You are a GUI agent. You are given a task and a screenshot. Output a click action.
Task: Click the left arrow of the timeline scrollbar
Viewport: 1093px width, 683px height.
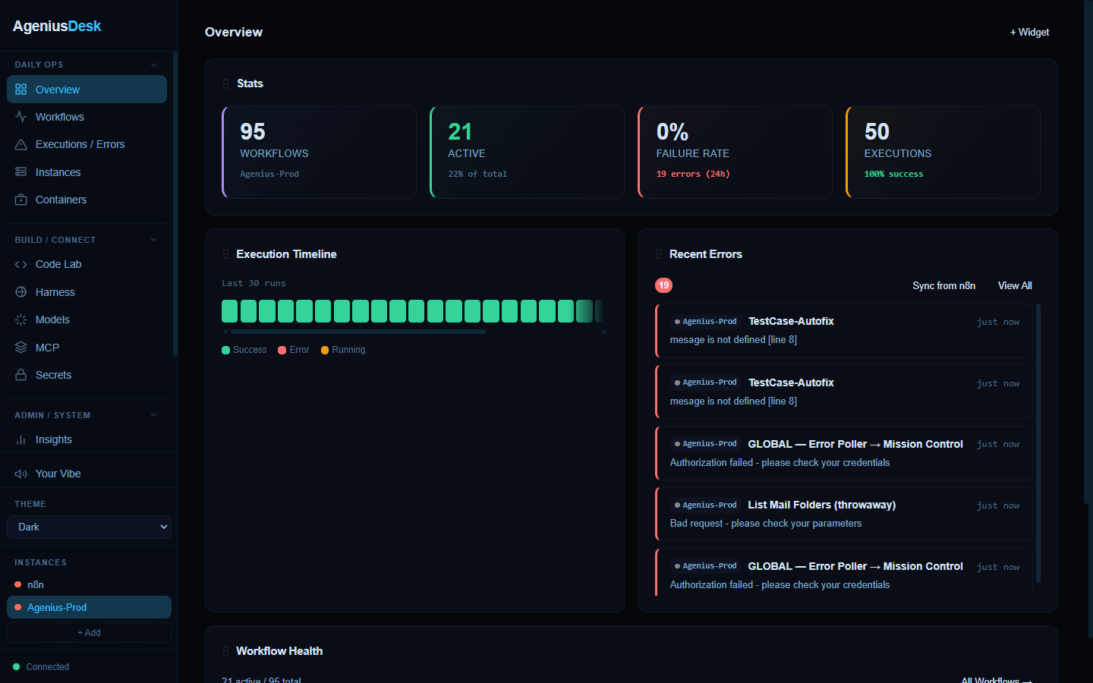coord(225,332)
